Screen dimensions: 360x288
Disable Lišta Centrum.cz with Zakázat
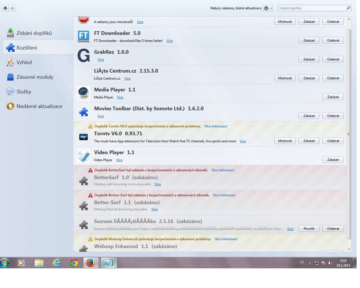[x=309, y=78]
